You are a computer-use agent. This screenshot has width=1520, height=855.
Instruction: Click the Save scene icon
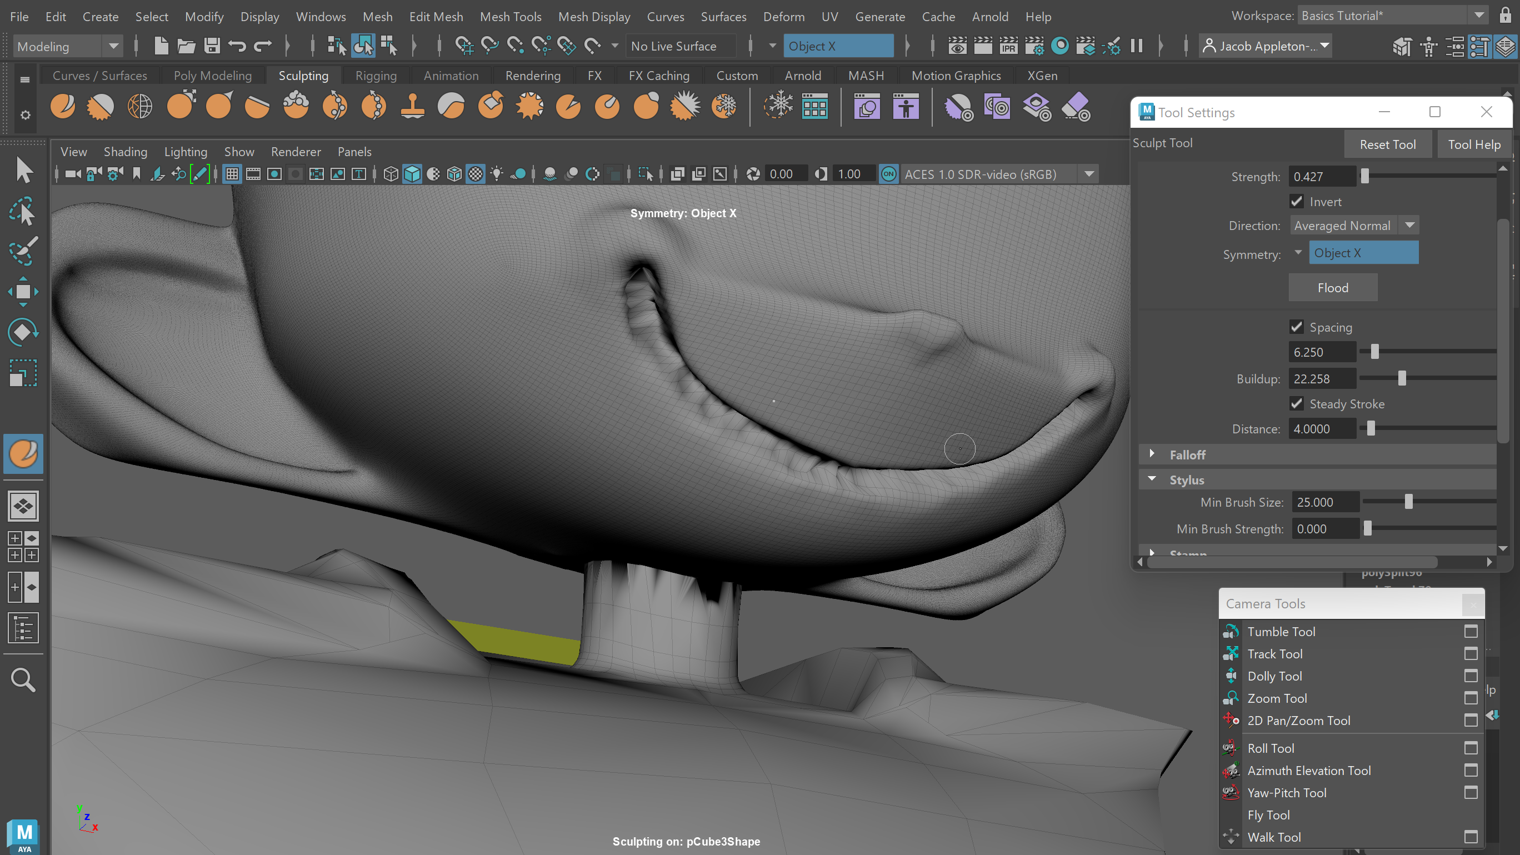(212, 46)
